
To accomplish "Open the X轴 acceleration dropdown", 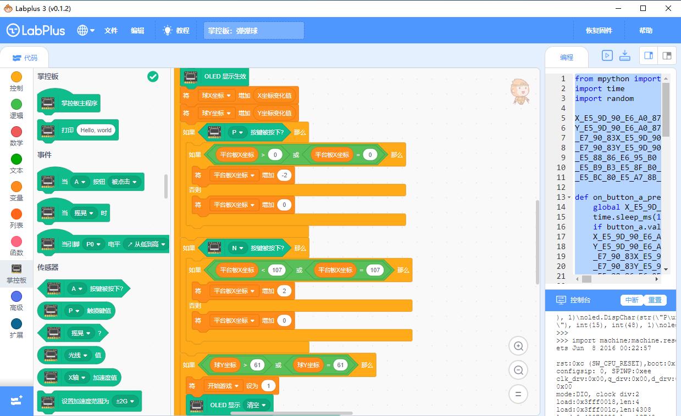I will [76, 378].
